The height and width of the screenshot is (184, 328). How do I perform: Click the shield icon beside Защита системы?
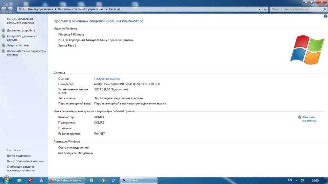[3, 45]
